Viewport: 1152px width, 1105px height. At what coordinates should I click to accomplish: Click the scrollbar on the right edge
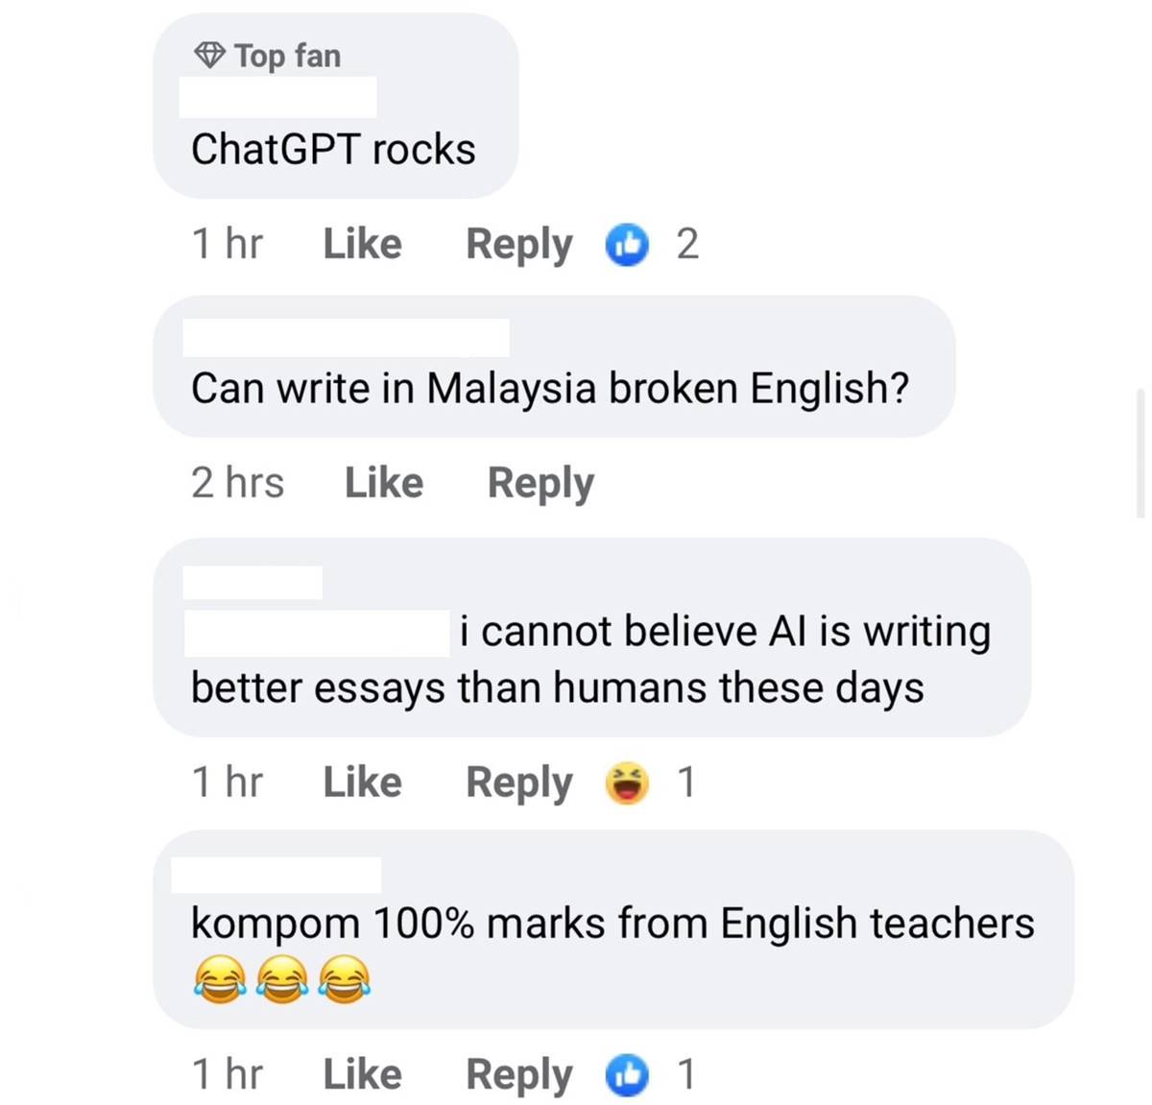[x=1140, y=453]
